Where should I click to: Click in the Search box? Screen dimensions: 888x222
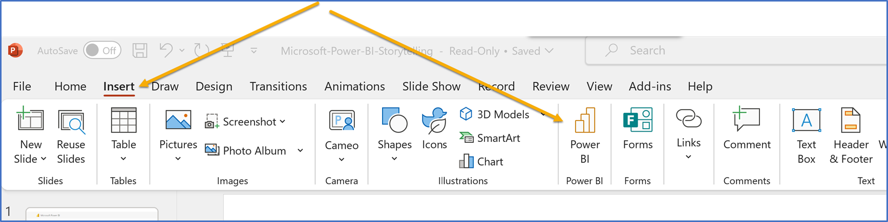[736, 51]
